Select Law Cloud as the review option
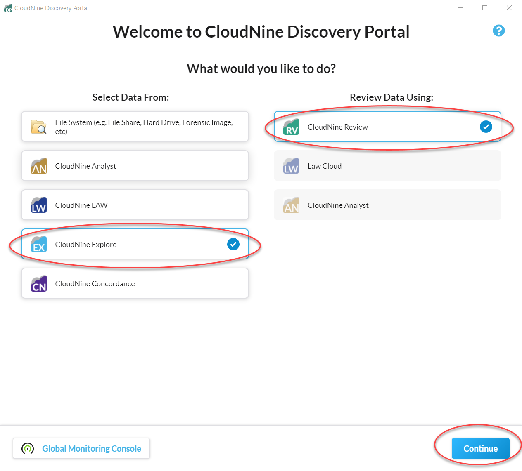Image resolution: width=522 pixels, height=471 pixels. coord(387,166)
